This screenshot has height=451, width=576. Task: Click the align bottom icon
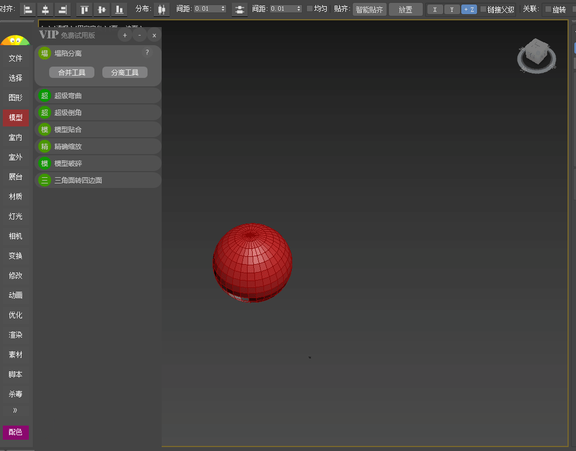[119, 10]
